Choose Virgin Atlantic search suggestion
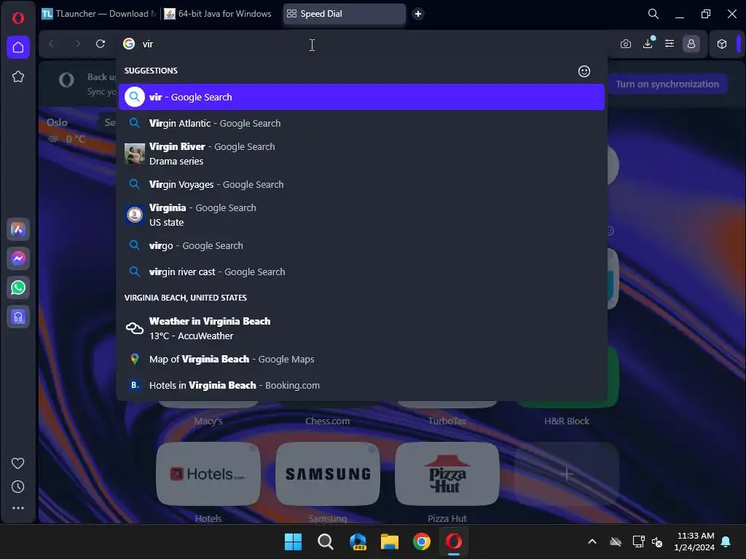This screenshot has height=559, width=746. click(x=361, y=123)
